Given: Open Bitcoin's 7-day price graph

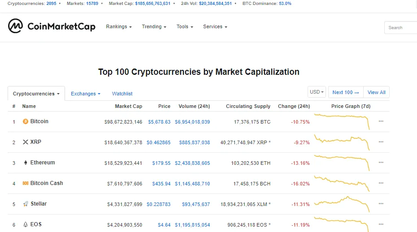Looking at the screenshot, I should (342, 121).
